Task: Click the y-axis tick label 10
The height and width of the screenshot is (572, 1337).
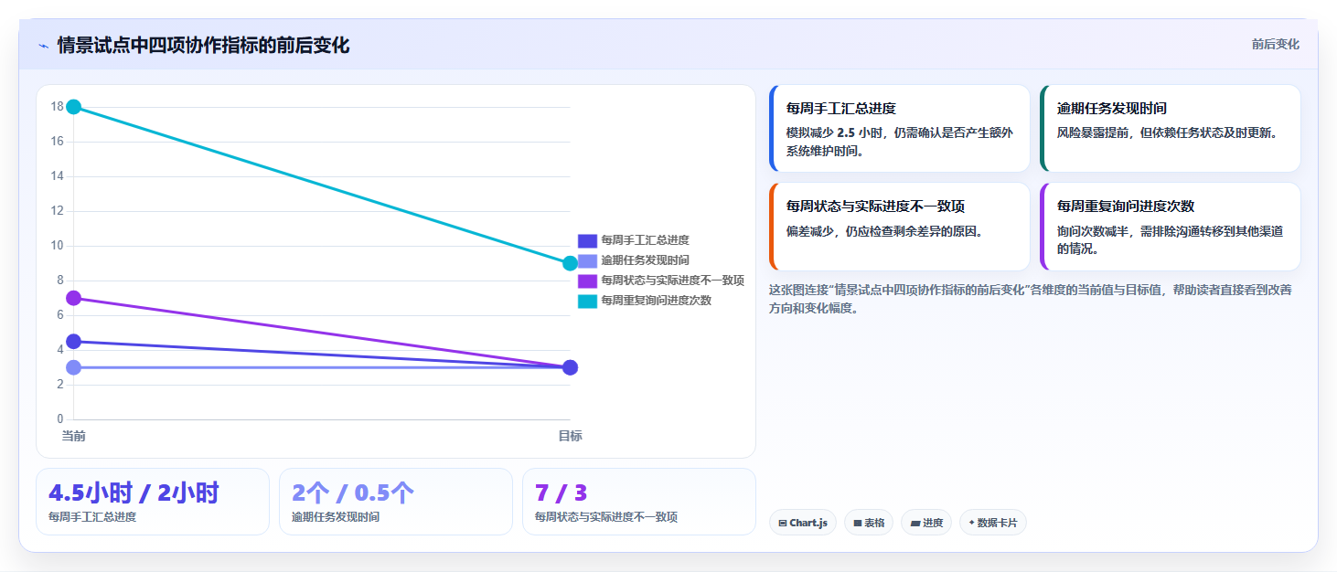Action: tap(57, 246)
